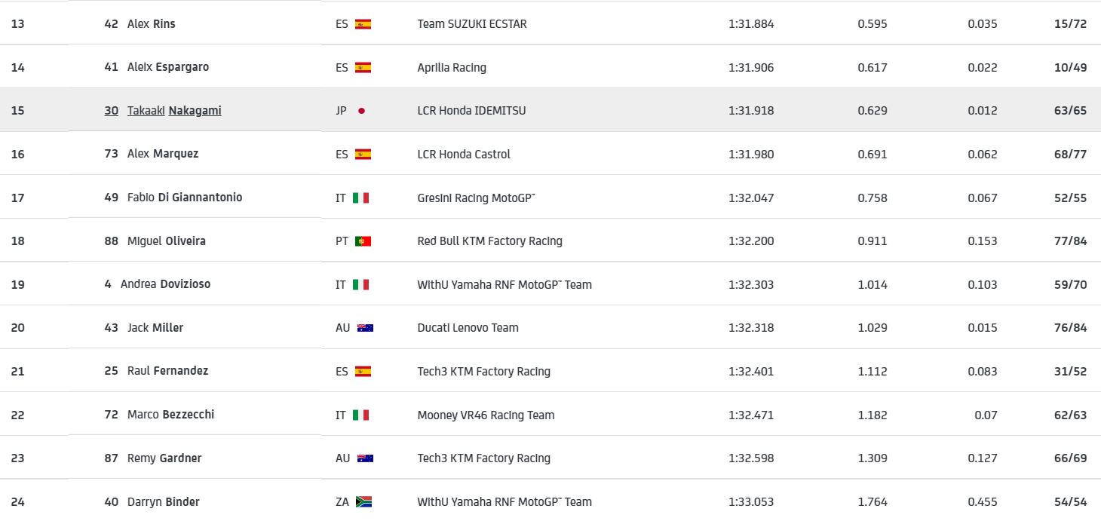Click South Africa flag beside Darryn Binder
Screen dimensions: 1101x521
pos(363,502)
